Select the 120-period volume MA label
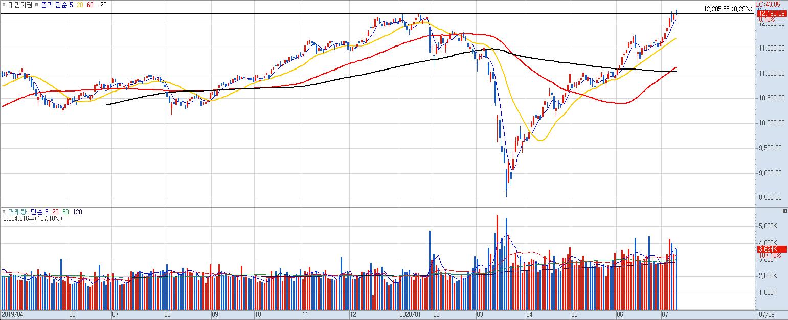Viewport: 788px width, 320px height. (77, 212)
